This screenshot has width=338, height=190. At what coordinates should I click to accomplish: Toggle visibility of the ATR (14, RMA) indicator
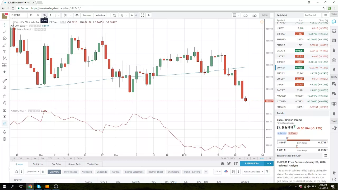click(x=29, y=111)
